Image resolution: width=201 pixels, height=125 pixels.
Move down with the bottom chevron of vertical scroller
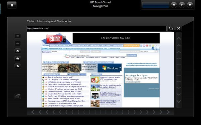[179, 102]
